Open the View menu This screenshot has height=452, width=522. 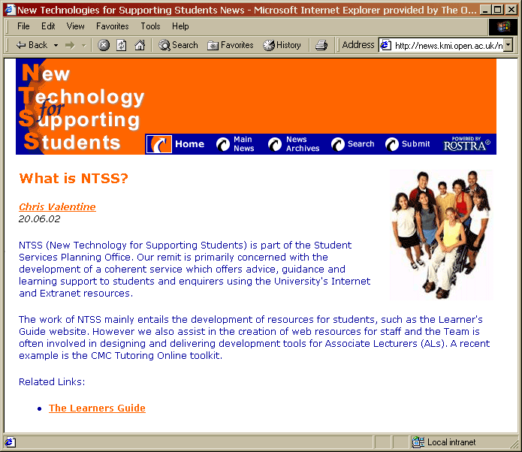75,26
